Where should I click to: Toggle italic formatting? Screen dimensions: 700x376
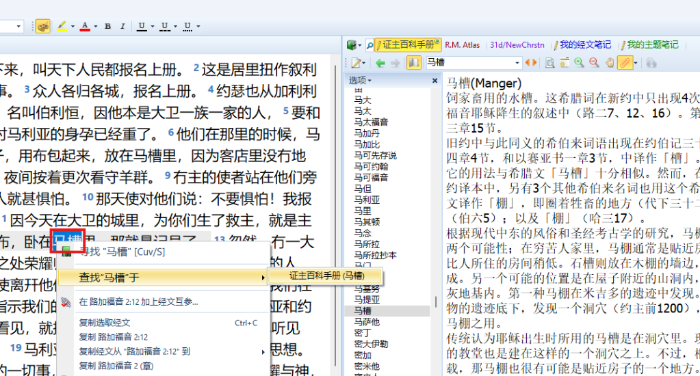click(x=122, y=27)
